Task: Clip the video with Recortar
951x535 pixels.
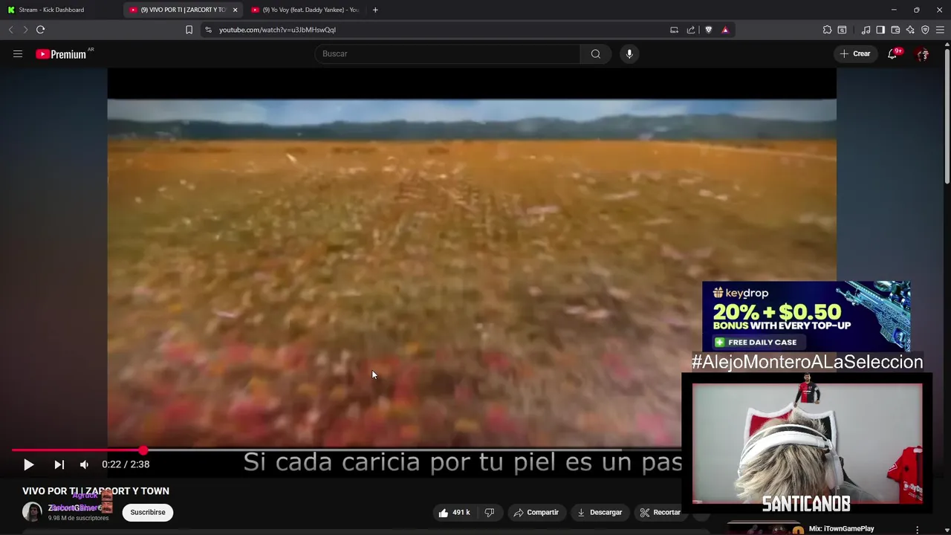Action: pos(660,512)
